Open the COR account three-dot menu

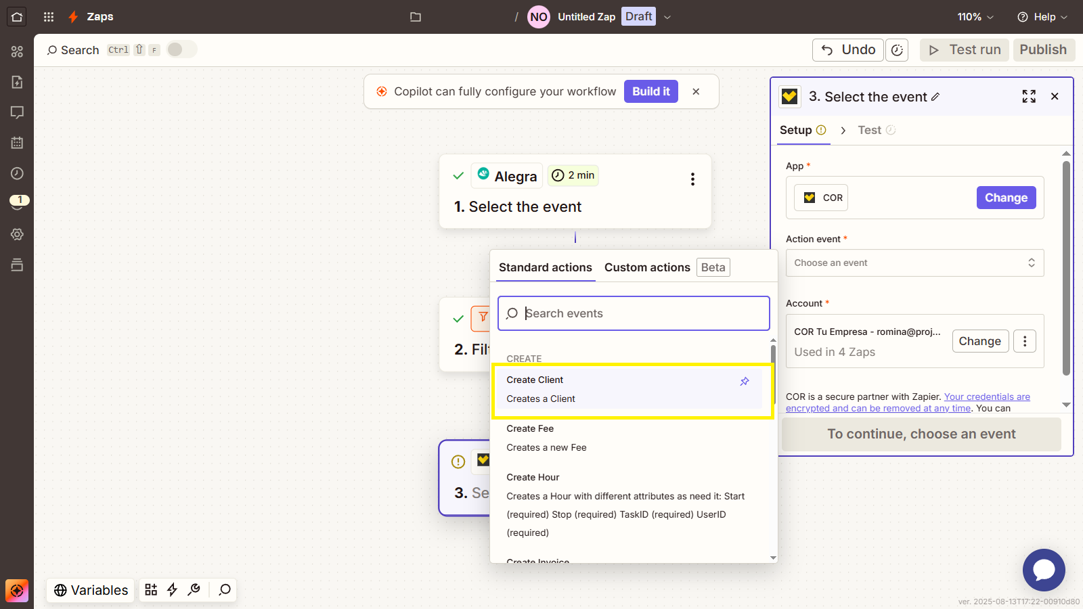1025,341
